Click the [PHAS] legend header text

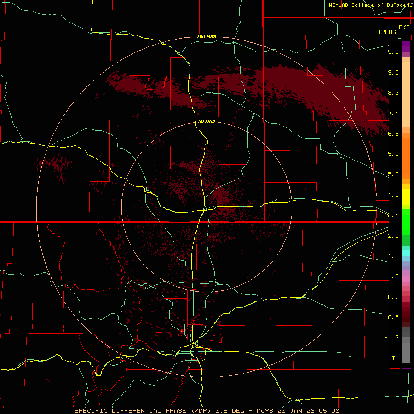[x=389, y=32]
